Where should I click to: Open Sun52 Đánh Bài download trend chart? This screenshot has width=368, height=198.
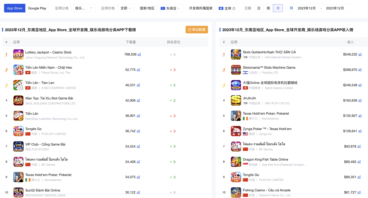[x=138, y=192]
